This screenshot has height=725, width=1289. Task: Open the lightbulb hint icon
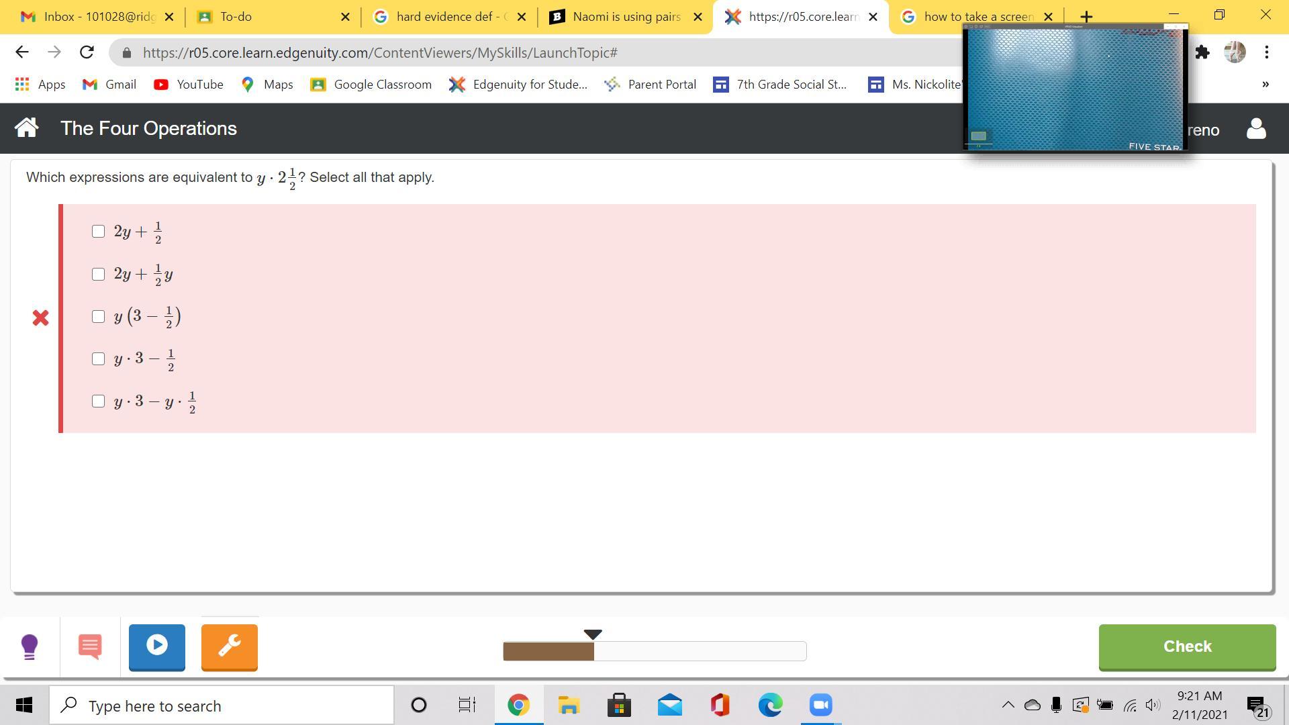pos(30,647)
